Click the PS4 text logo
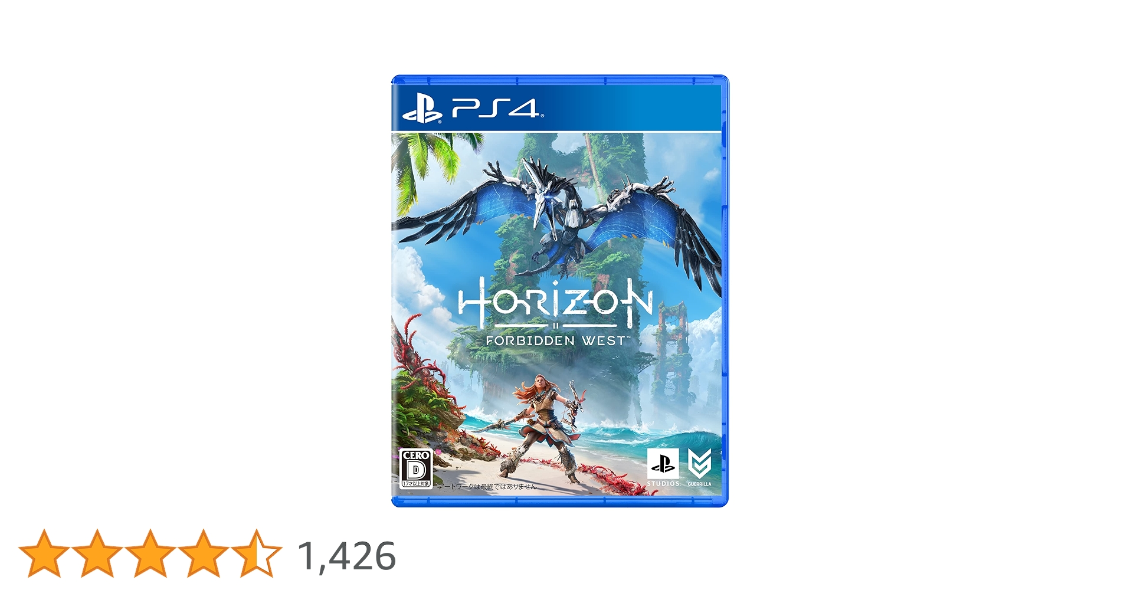This screenshot has width=1127, height=590. [x=497, y=109]
